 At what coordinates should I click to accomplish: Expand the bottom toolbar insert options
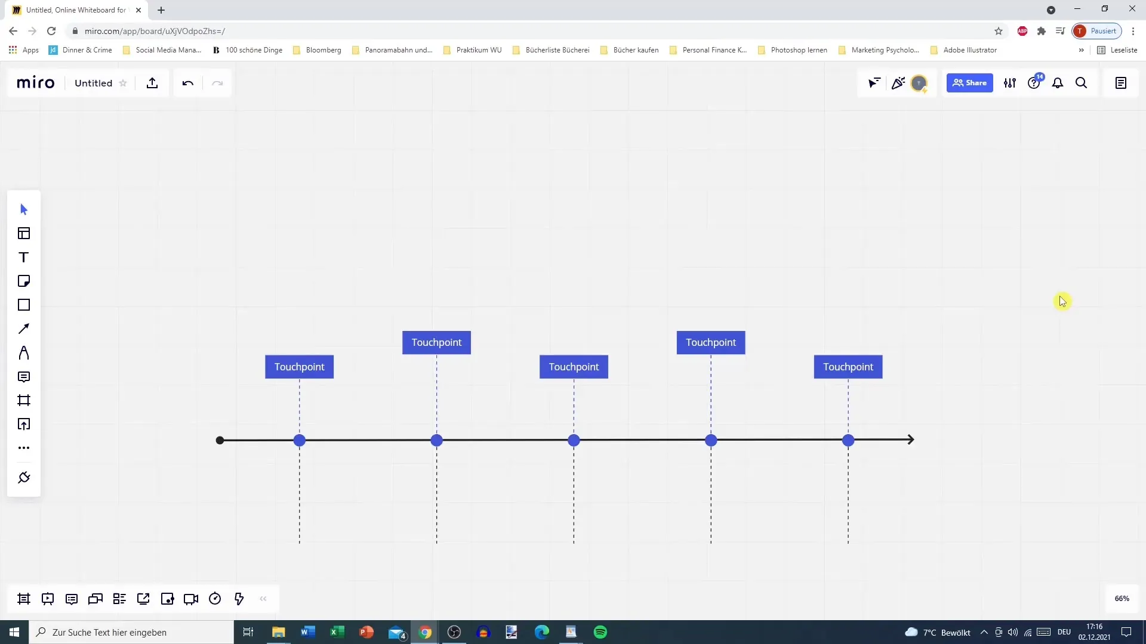pos(264,599)
